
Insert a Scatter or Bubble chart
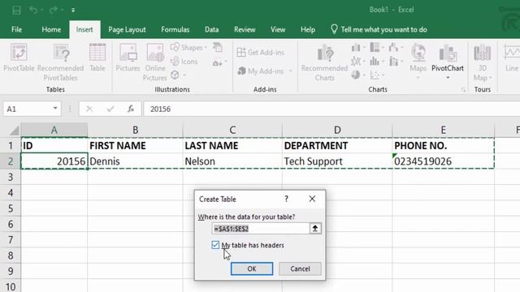pyautogui.click(x=377, y=75)
